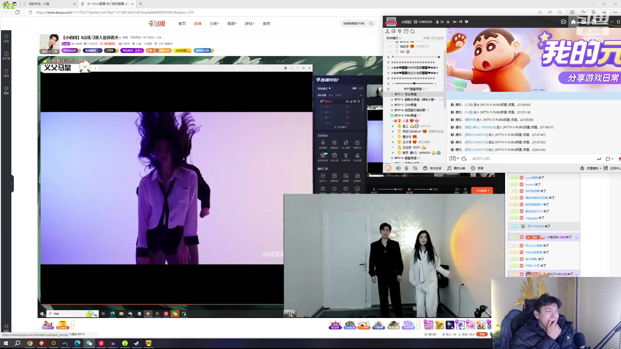Open Steam from the Windows taskbar
The height and width of the screenshot is (349, 621).
136,343
